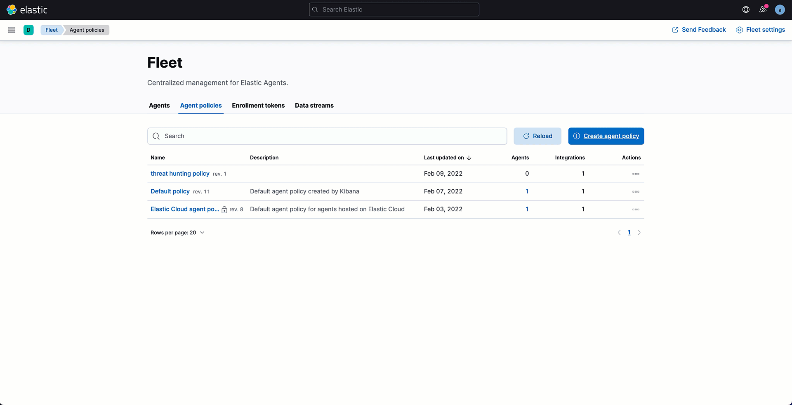Screen dimensions: 792x405
Task: Expand the Rows per page dropdown
Action: (x=177, y=233)
